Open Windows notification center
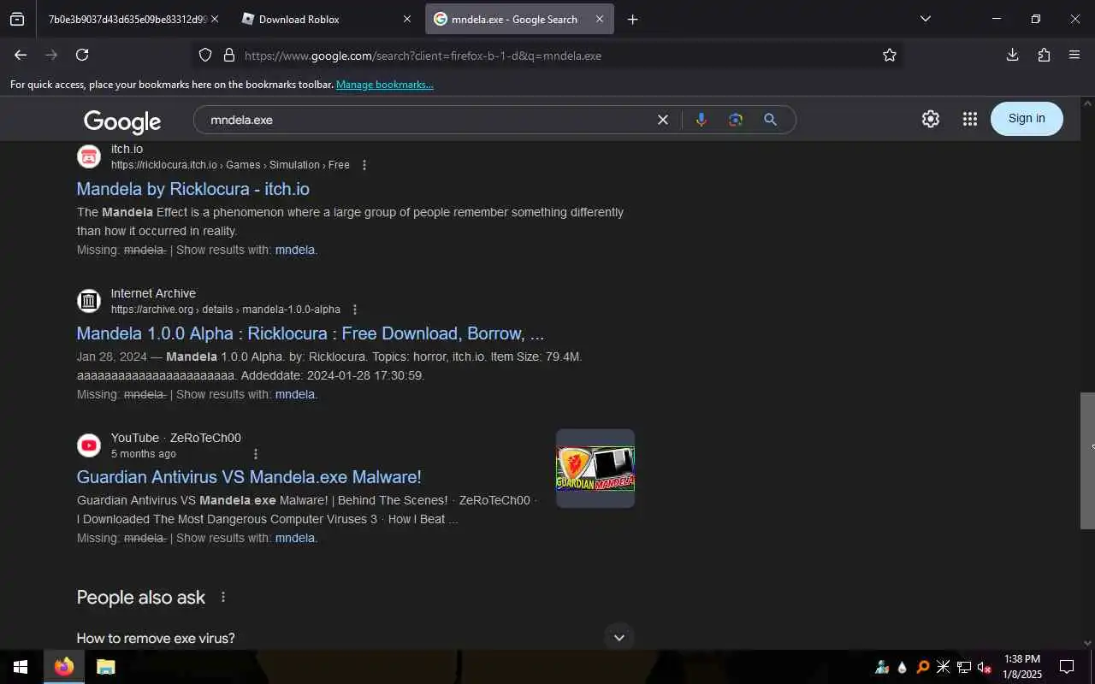The image size is (1095, 684). (1067, 667)
